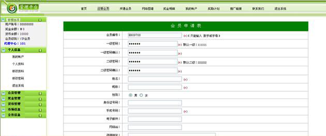This screenshot has height=136, width=326.
Task: Open 奖励计划 in top navigation
Action: pos(214,9)
